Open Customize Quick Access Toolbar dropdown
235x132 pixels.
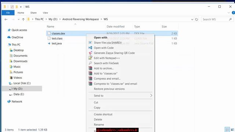click(21, 7)
